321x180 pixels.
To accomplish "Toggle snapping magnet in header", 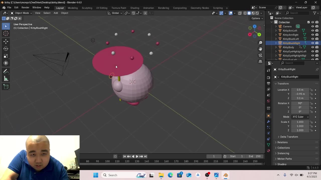I will [x=133, y=13].
